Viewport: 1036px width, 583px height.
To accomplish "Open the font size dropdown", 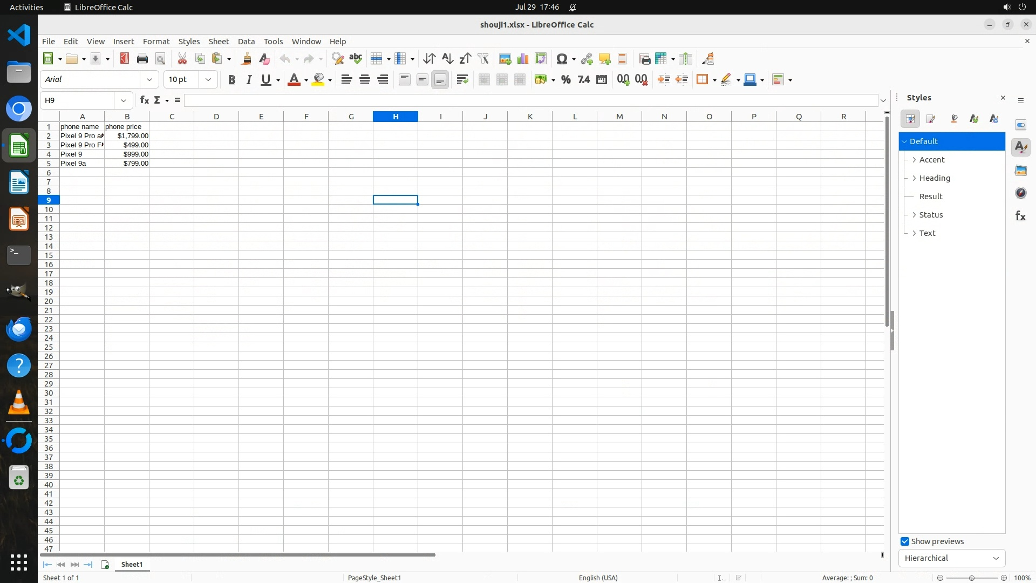I will 208,80.
